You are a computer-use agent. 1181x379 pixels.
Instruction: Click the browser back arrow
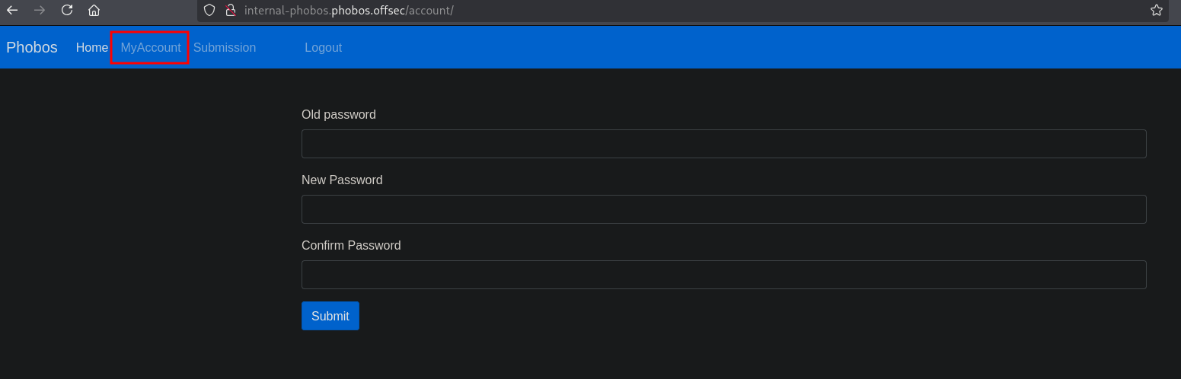coord(12,11)
